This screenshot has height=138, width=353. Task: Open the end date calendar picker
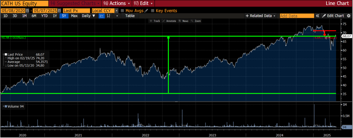click(59, 10)
